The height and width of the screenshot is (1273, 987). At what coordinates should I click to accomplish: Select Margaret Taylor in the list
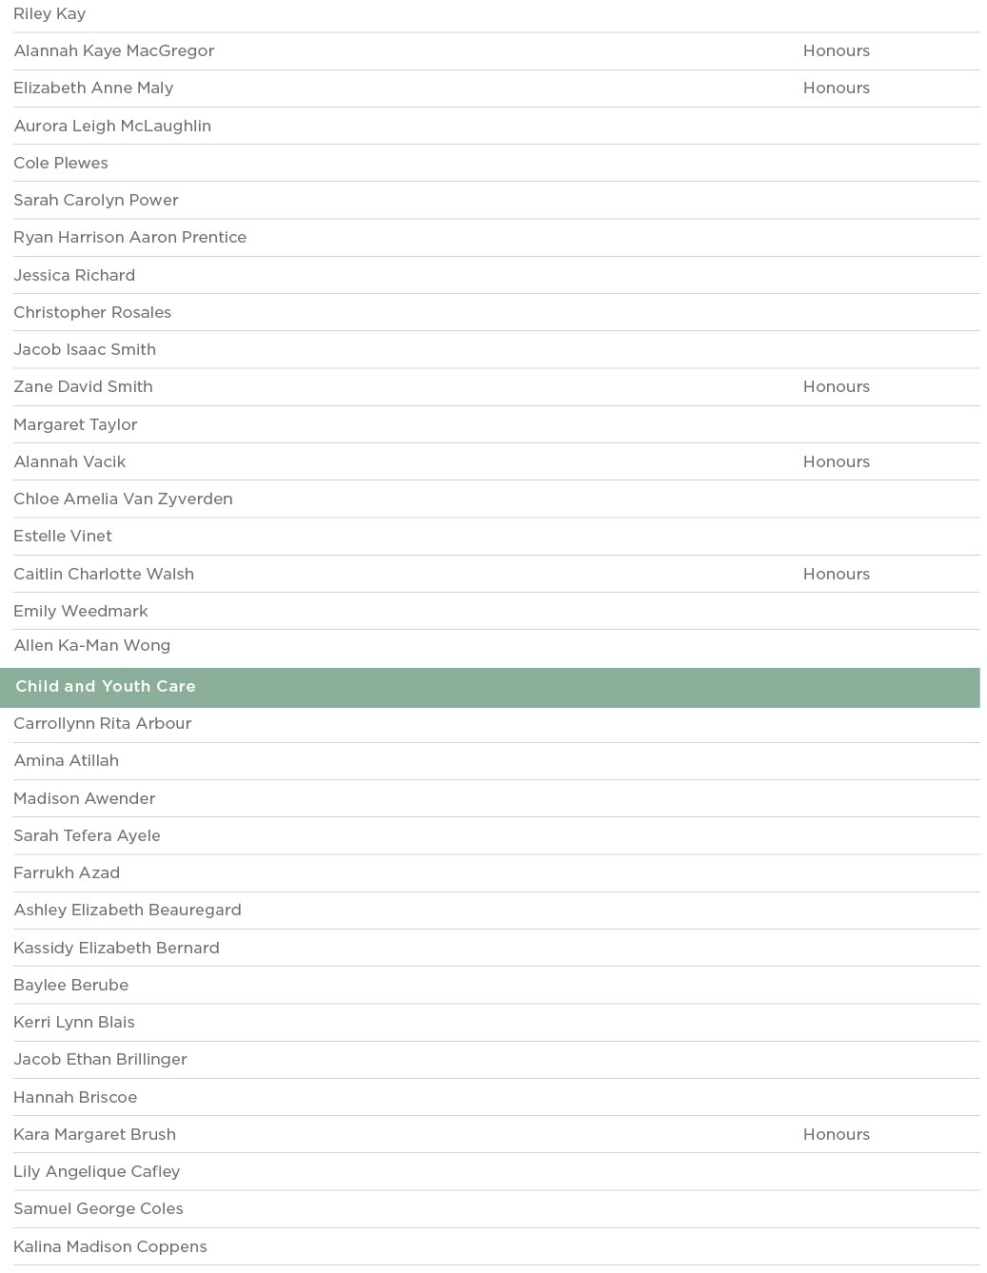point(76,424)
